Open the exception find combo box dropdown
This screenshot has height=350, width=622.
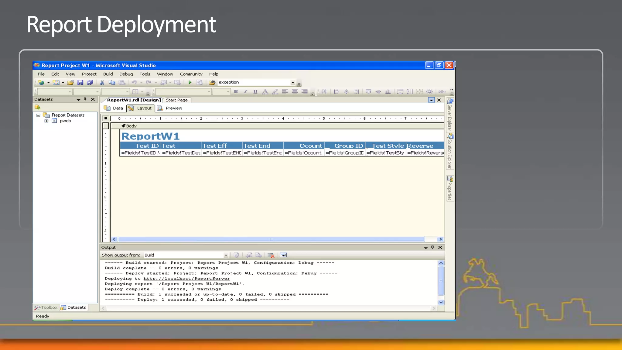293,82
